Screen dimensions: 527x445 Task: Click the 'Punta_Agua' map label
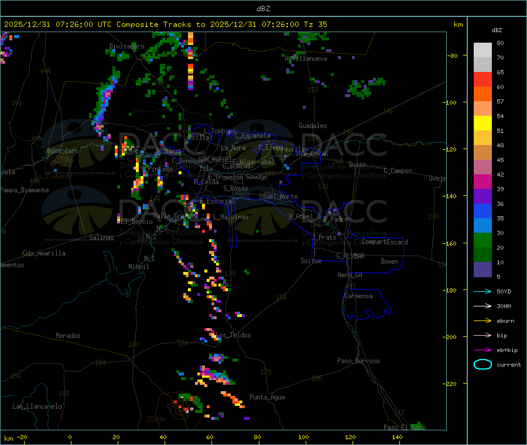(x=267, y=397)
